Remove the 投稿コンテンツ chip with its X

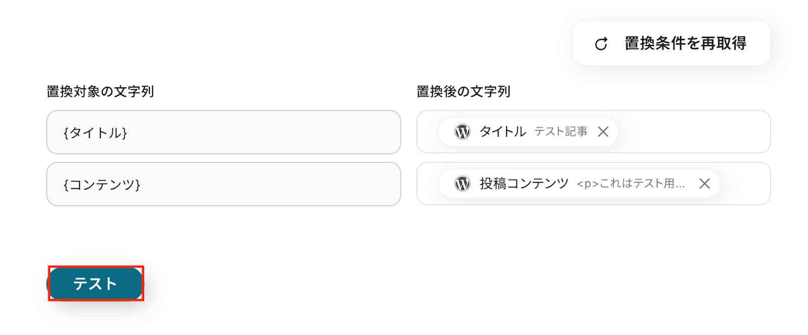[x=704, y=184]
